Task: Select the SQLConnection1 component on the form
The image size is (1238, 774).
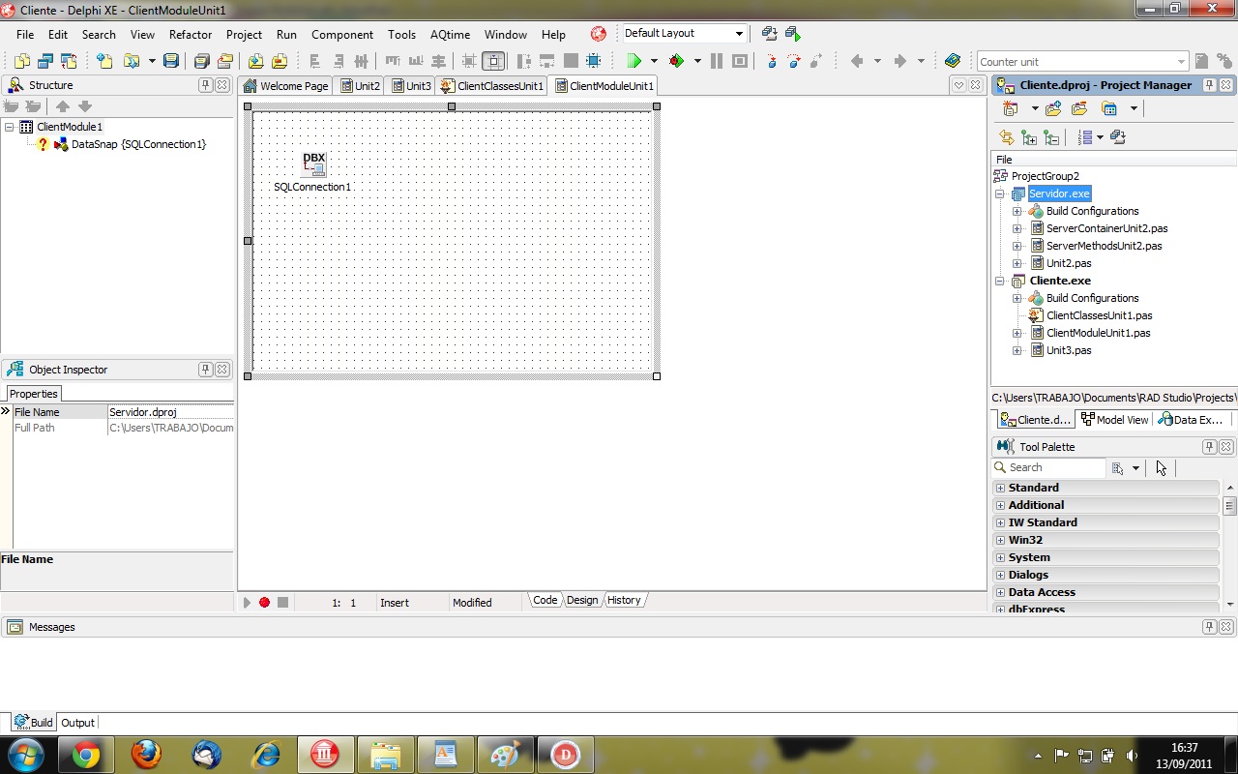Action: [x=313, y=163]
